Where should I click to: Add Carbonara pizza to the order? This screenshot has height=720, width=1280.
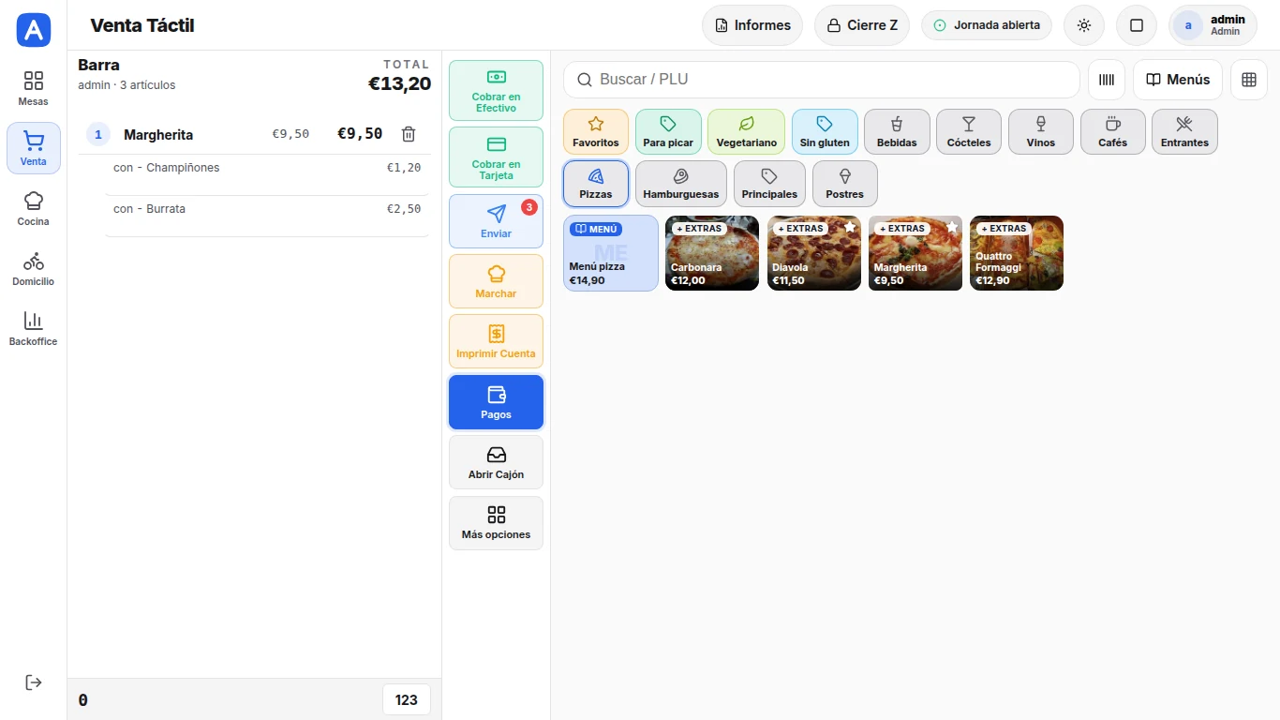712,253
